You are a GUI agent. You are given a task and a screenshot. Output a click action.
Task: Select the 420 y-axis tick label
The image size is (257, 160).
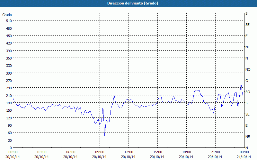(x=9, y=43)
